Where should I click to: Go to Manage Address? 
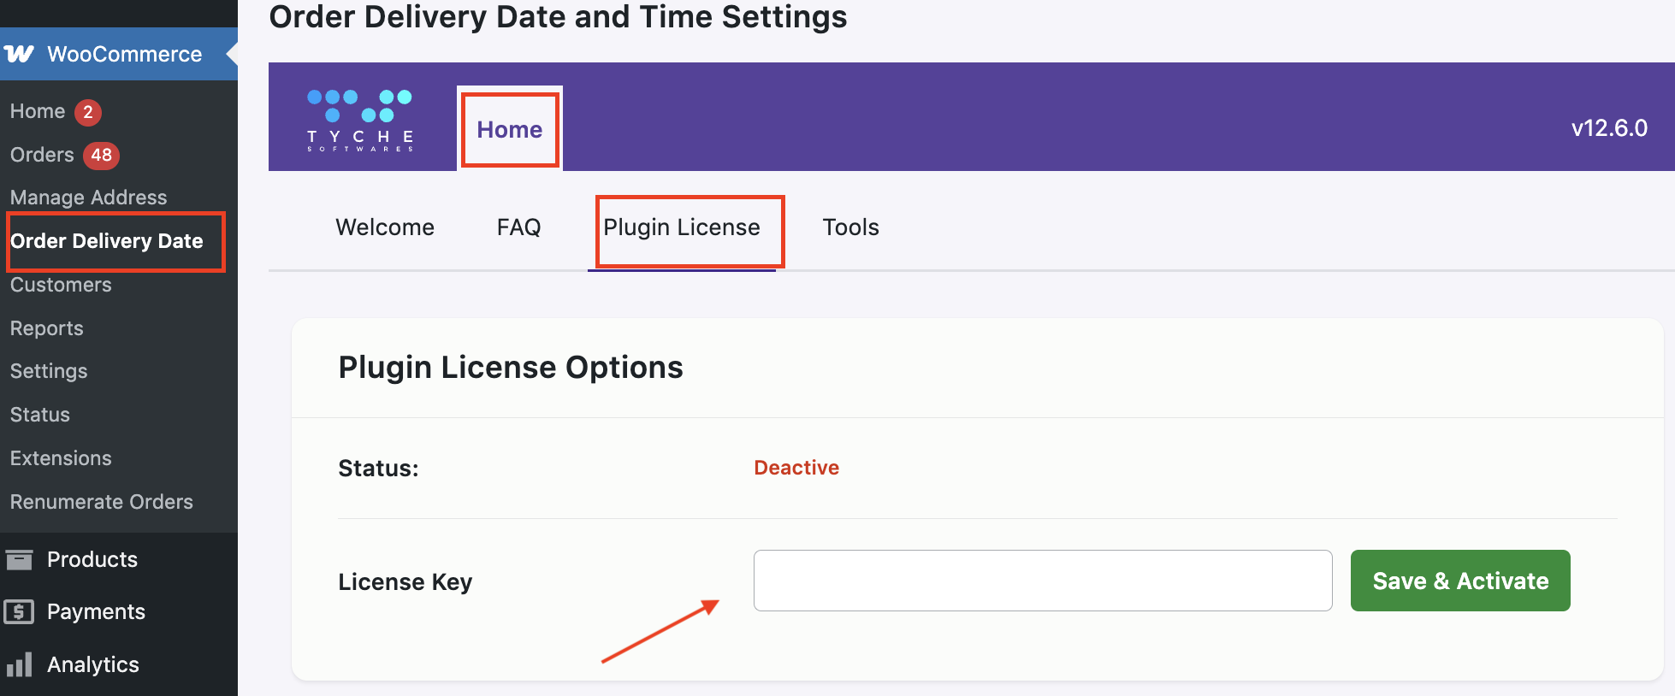pos(88,198)
